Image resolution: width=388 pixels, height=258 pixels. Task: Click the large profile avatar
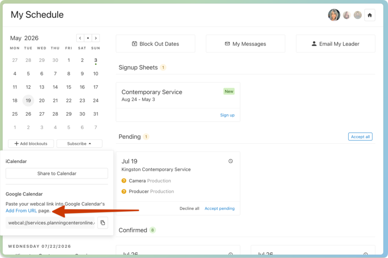334,15
